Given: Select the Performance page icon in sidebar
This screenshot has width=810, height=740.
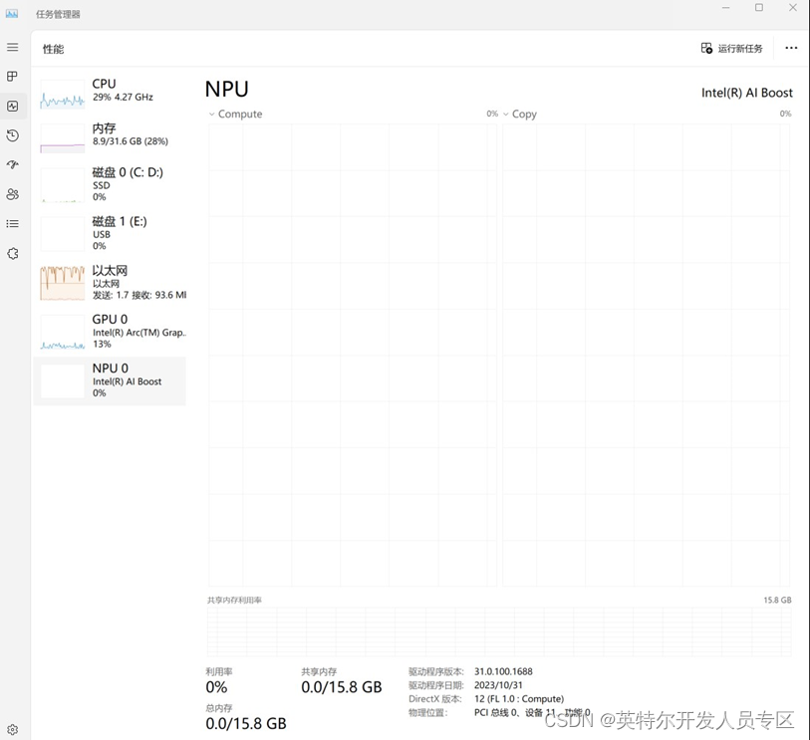Looking at the screenshot, I should (12, 106).
